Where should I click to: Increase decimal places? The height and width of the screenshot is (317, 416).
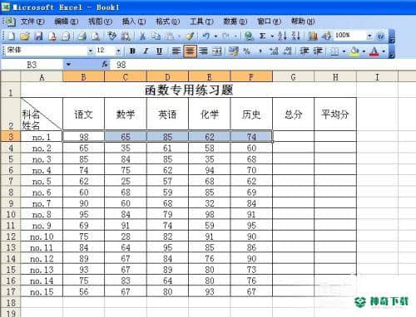click(275, 51)
